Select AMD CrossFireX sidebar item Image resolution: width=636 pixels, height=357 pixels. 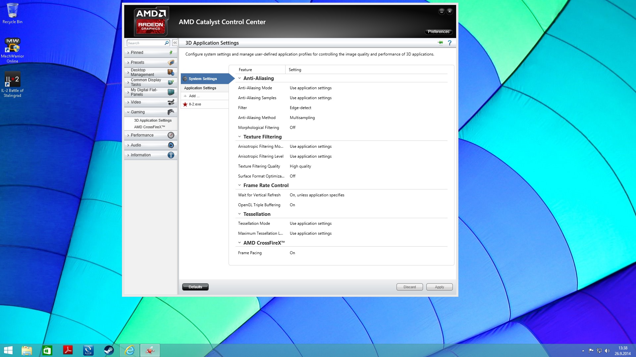click(x=149, y=127)
